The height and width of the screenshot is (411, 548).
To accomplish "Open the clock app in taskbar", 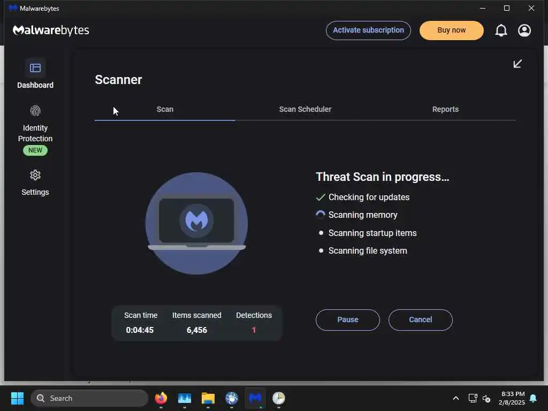I will [x=278, y=398].
